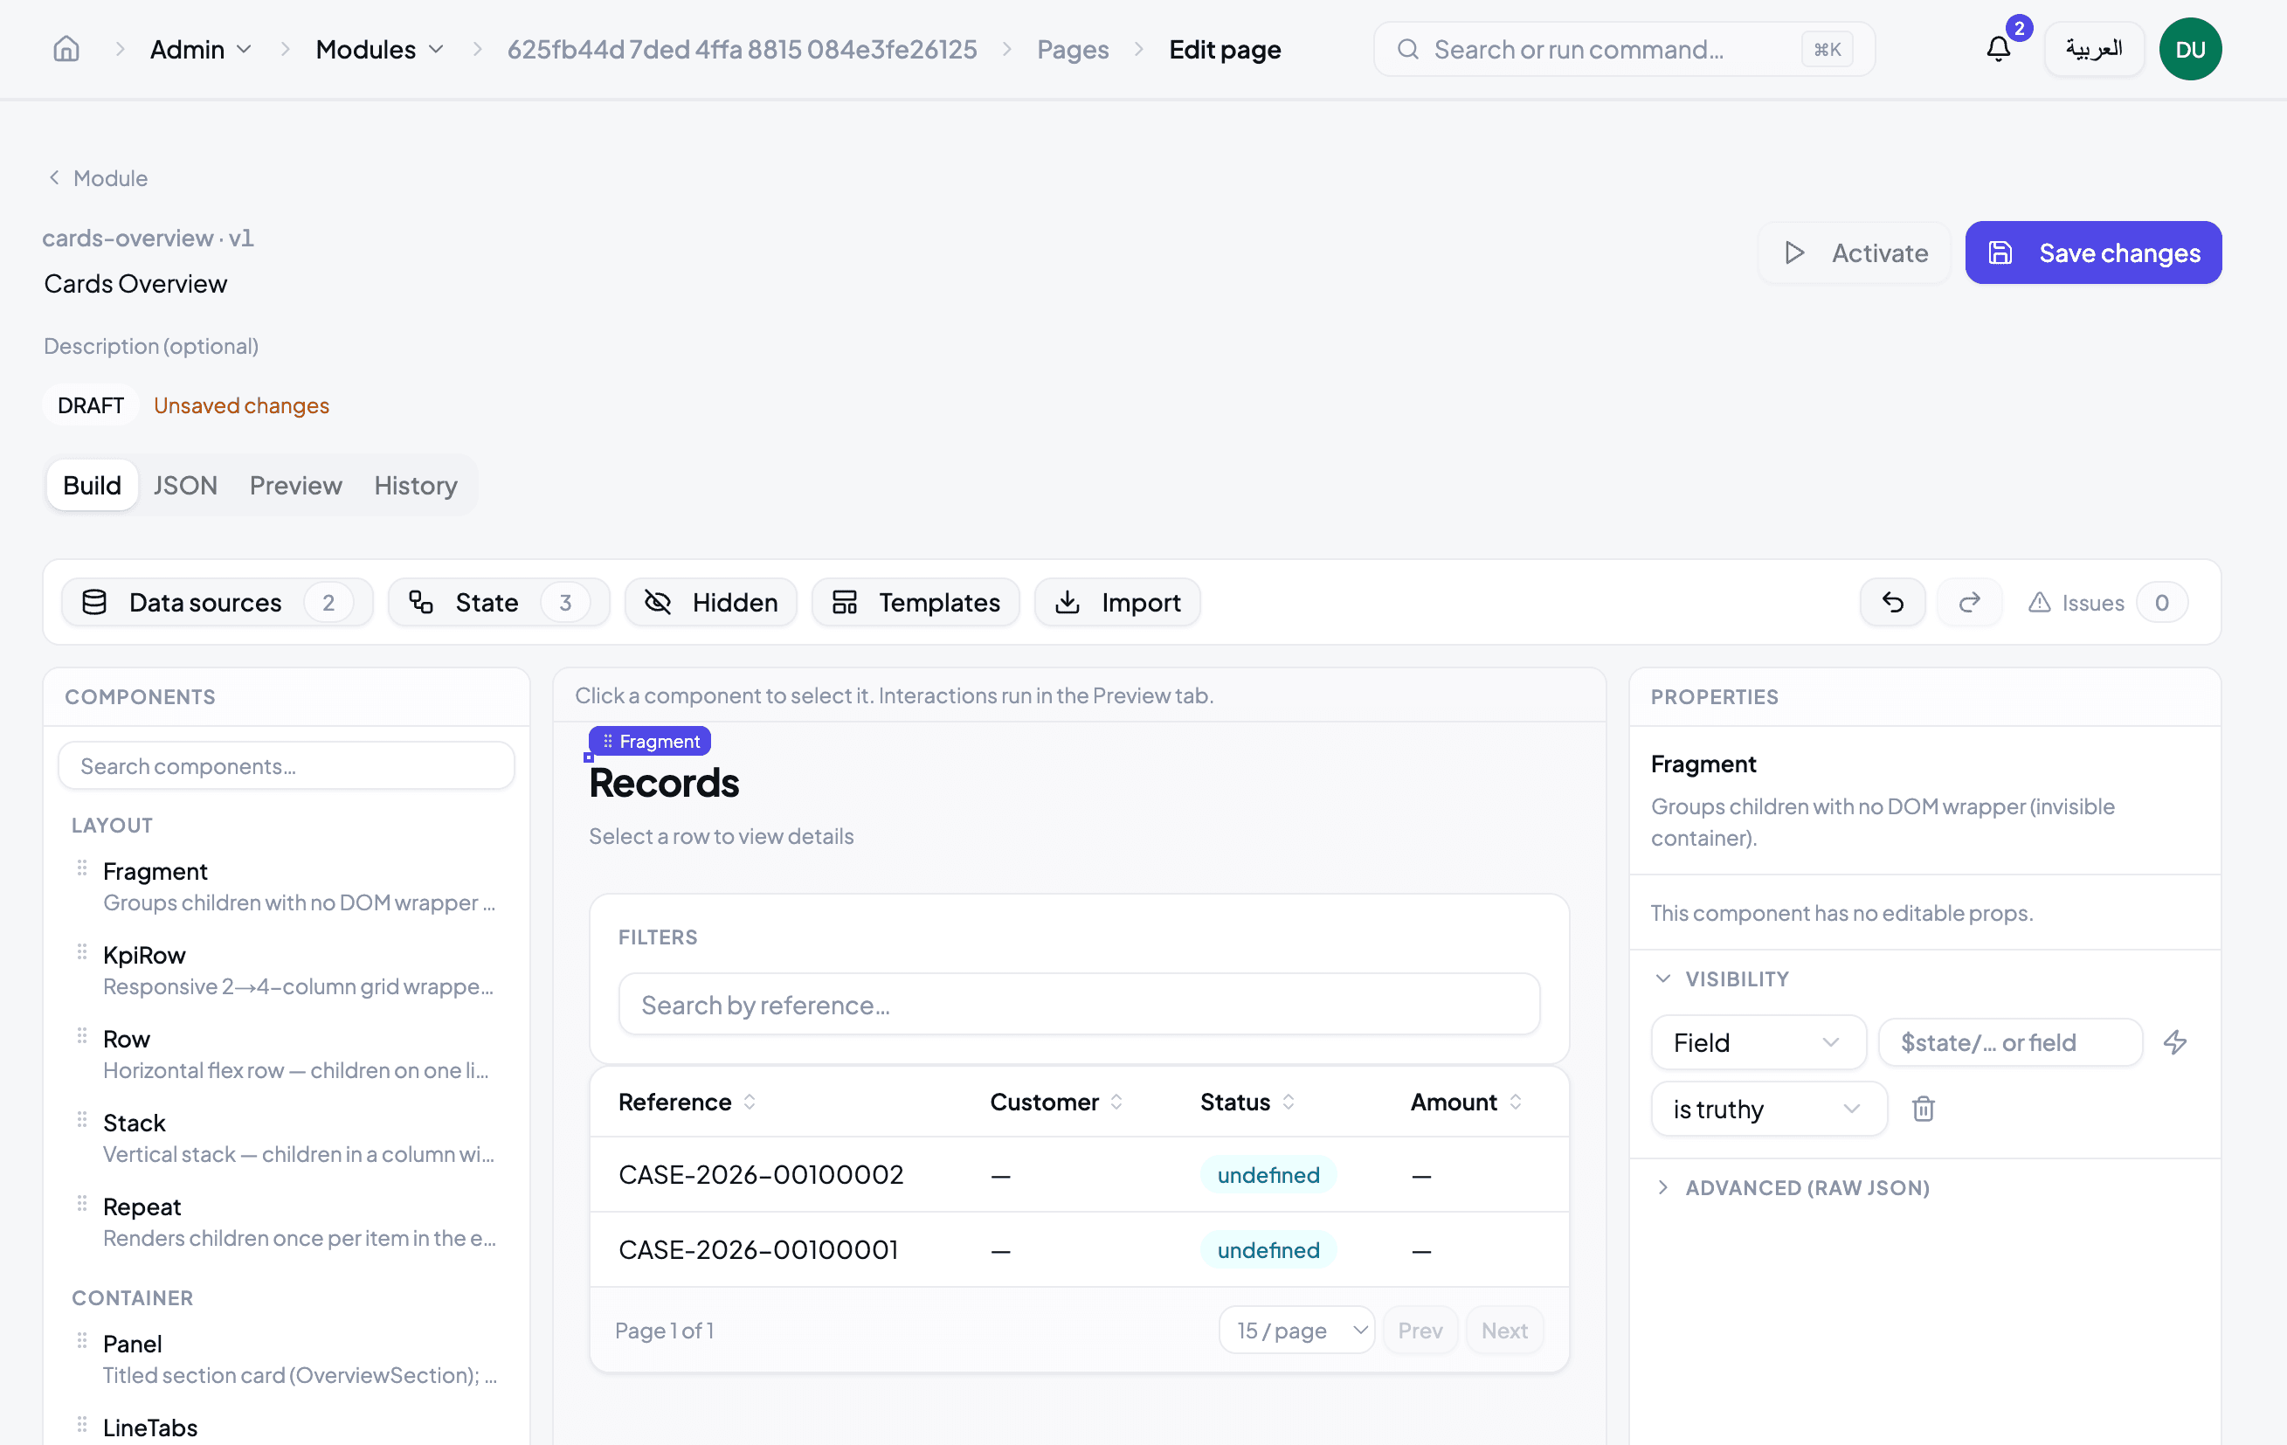Click the Activate button
This screenshot has height=1445, width=2287.
pos(1854,252)
